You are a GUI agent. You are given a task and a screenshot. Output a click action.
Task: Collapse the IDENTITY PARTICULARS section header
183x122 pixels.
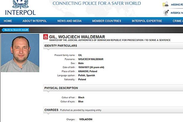(x=113, y=46)
